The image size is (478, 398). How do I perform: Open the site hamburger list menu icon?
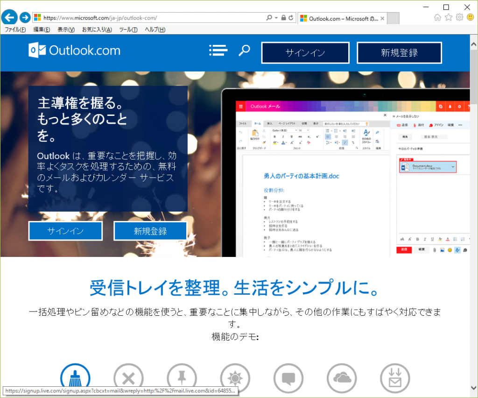coord(218,50)
